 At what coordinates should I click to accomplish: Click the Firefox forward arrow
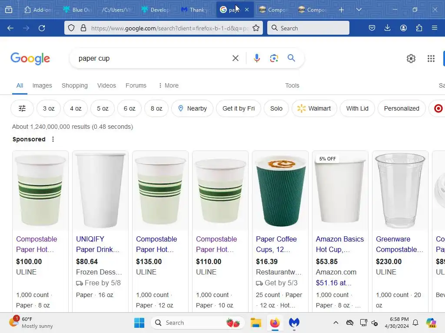click(x=26, y=28)
